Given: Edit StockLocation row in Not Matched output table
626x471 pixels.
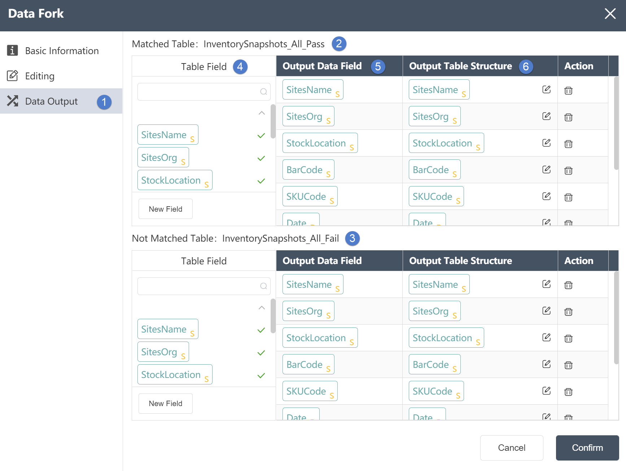Looking at the screenshot, I should 546,338.
